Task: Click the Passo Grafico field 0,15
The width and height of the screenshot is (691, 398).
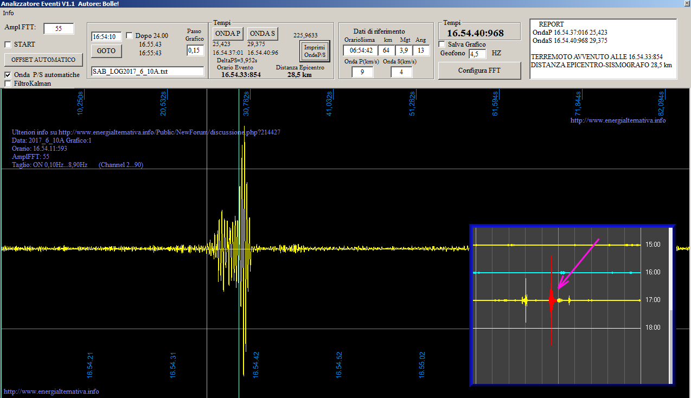Action: [x=195, y=50]
